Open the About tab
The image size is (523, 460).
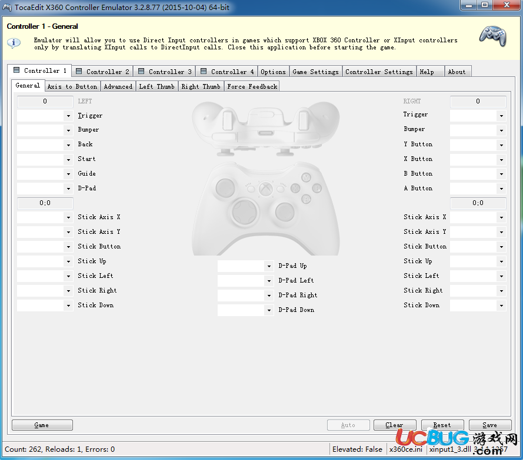click(458, 72)
